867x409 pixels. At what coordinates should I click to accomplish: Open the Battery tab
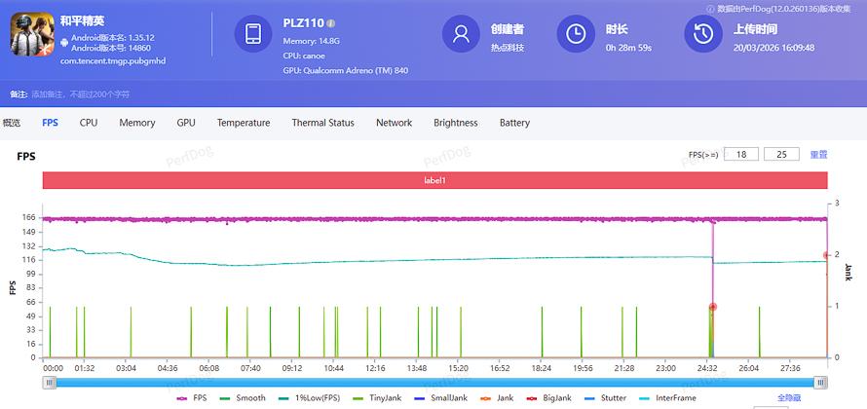[514, 123]
